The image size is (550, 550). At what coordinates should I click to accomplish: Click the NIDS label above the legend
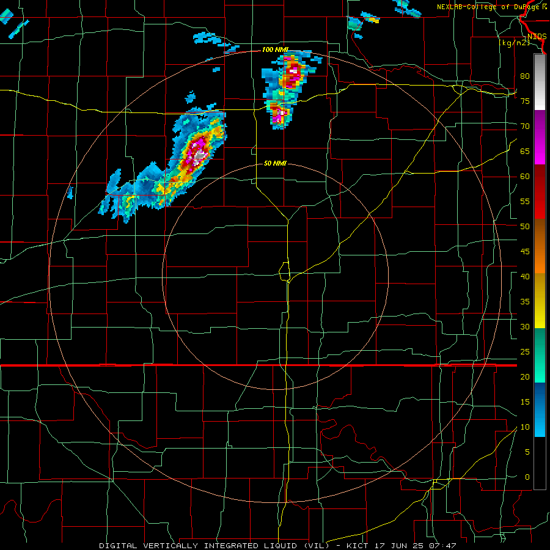click(x=537, y=37)
